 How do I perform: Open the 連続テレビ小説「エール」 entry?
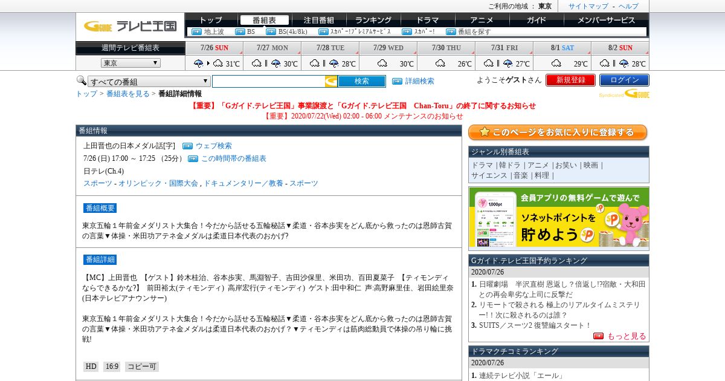tap(521, 376)
